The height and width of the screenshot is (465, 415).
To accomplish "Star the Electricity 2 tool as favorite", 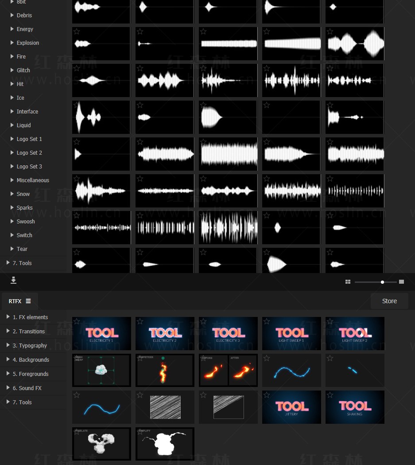I will 140,321.
